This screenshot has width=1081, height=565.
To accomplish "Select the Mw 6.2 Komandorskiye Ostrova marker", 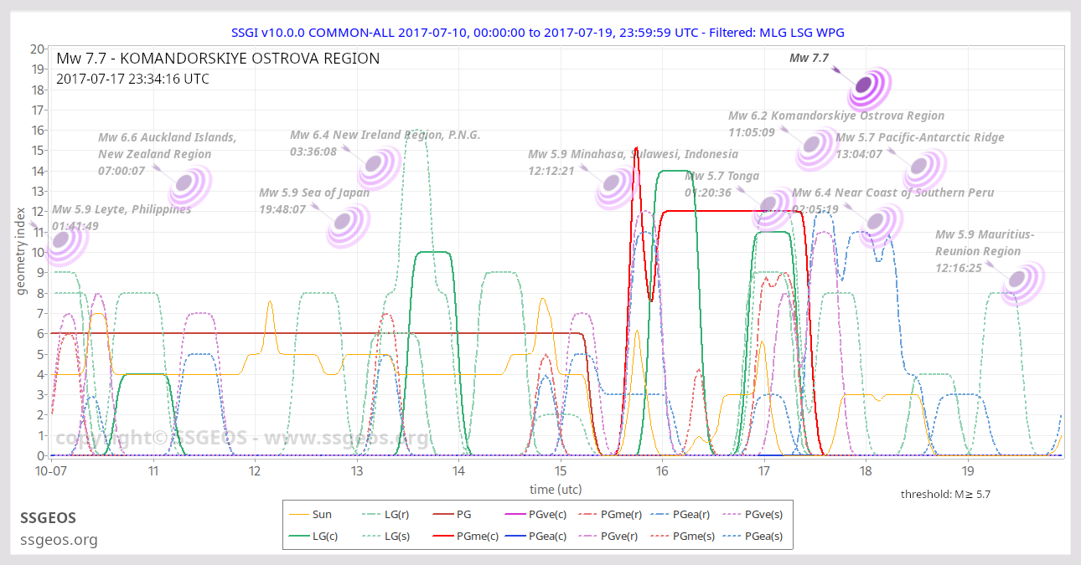I will click(x=813, y=148).
